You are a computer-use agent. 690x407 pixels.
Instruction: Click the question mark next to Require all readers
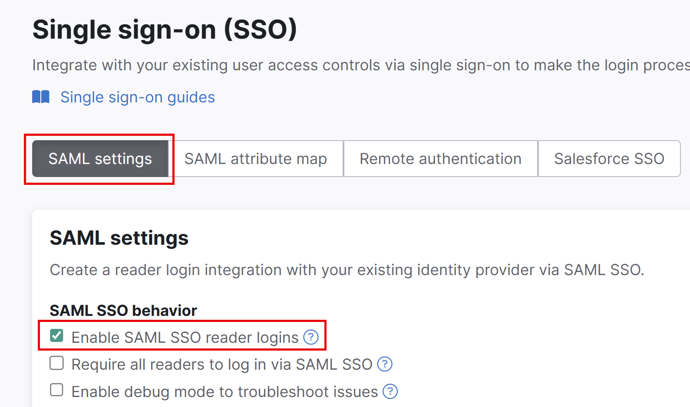click(385, 364)
